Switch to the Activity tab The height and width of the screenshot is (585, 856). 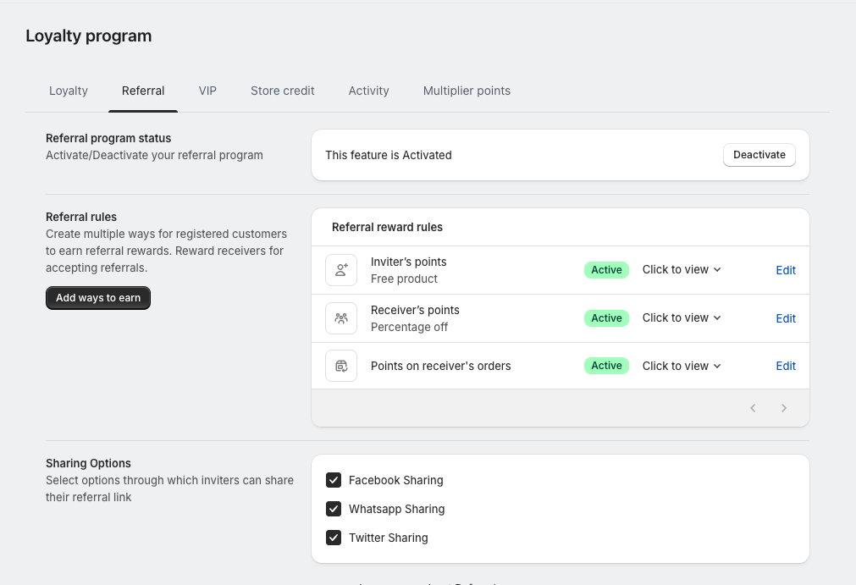368,91
